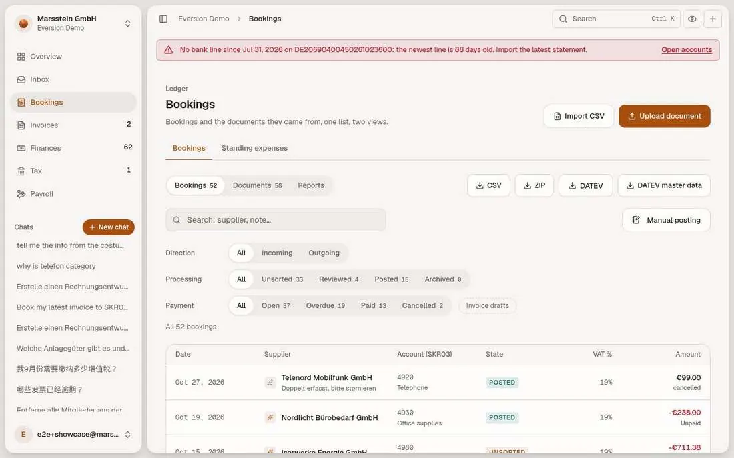Screen dimensions: 734x458
Task: Select Direction filter All
Action: click(241, 253)
